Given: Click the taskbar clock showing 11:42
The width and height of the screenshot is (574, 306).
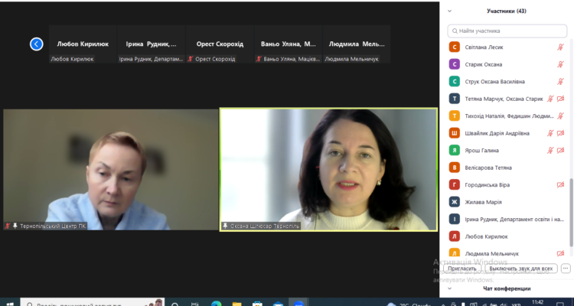Looking at the screenshot, I should [537, 303].
